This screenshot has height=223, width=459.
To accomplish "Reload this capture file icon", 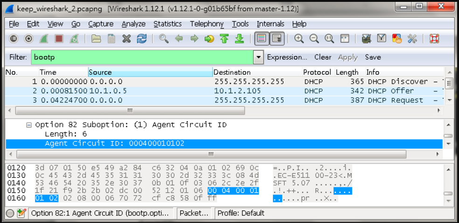I will pyautogui.click(x=142, y=39).
